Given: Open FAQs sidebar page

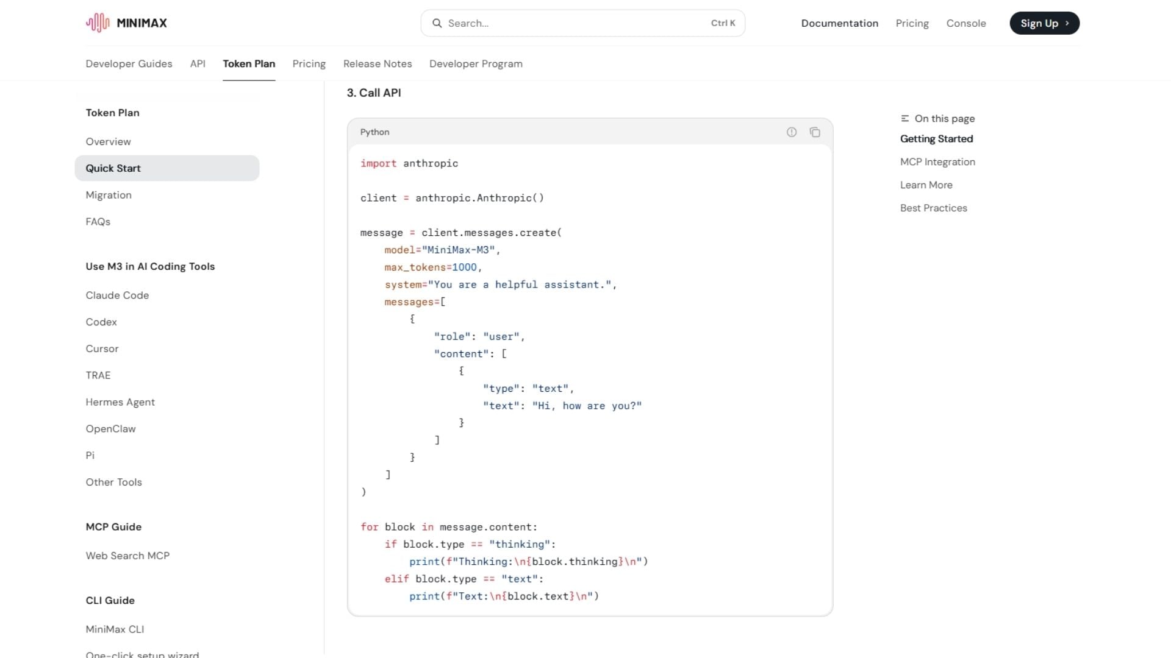Looking at the screenshot, I should pyautogui.click(x=98, y=222).
